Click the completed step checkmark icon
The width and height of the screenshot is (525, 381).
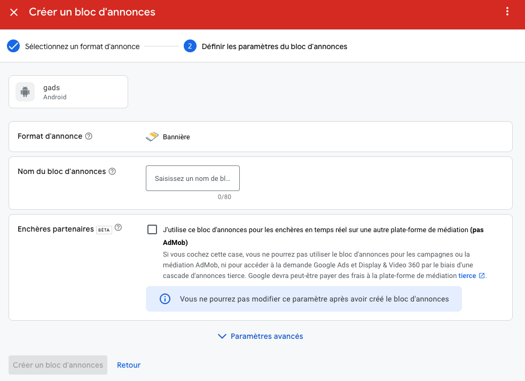point(13,46)
